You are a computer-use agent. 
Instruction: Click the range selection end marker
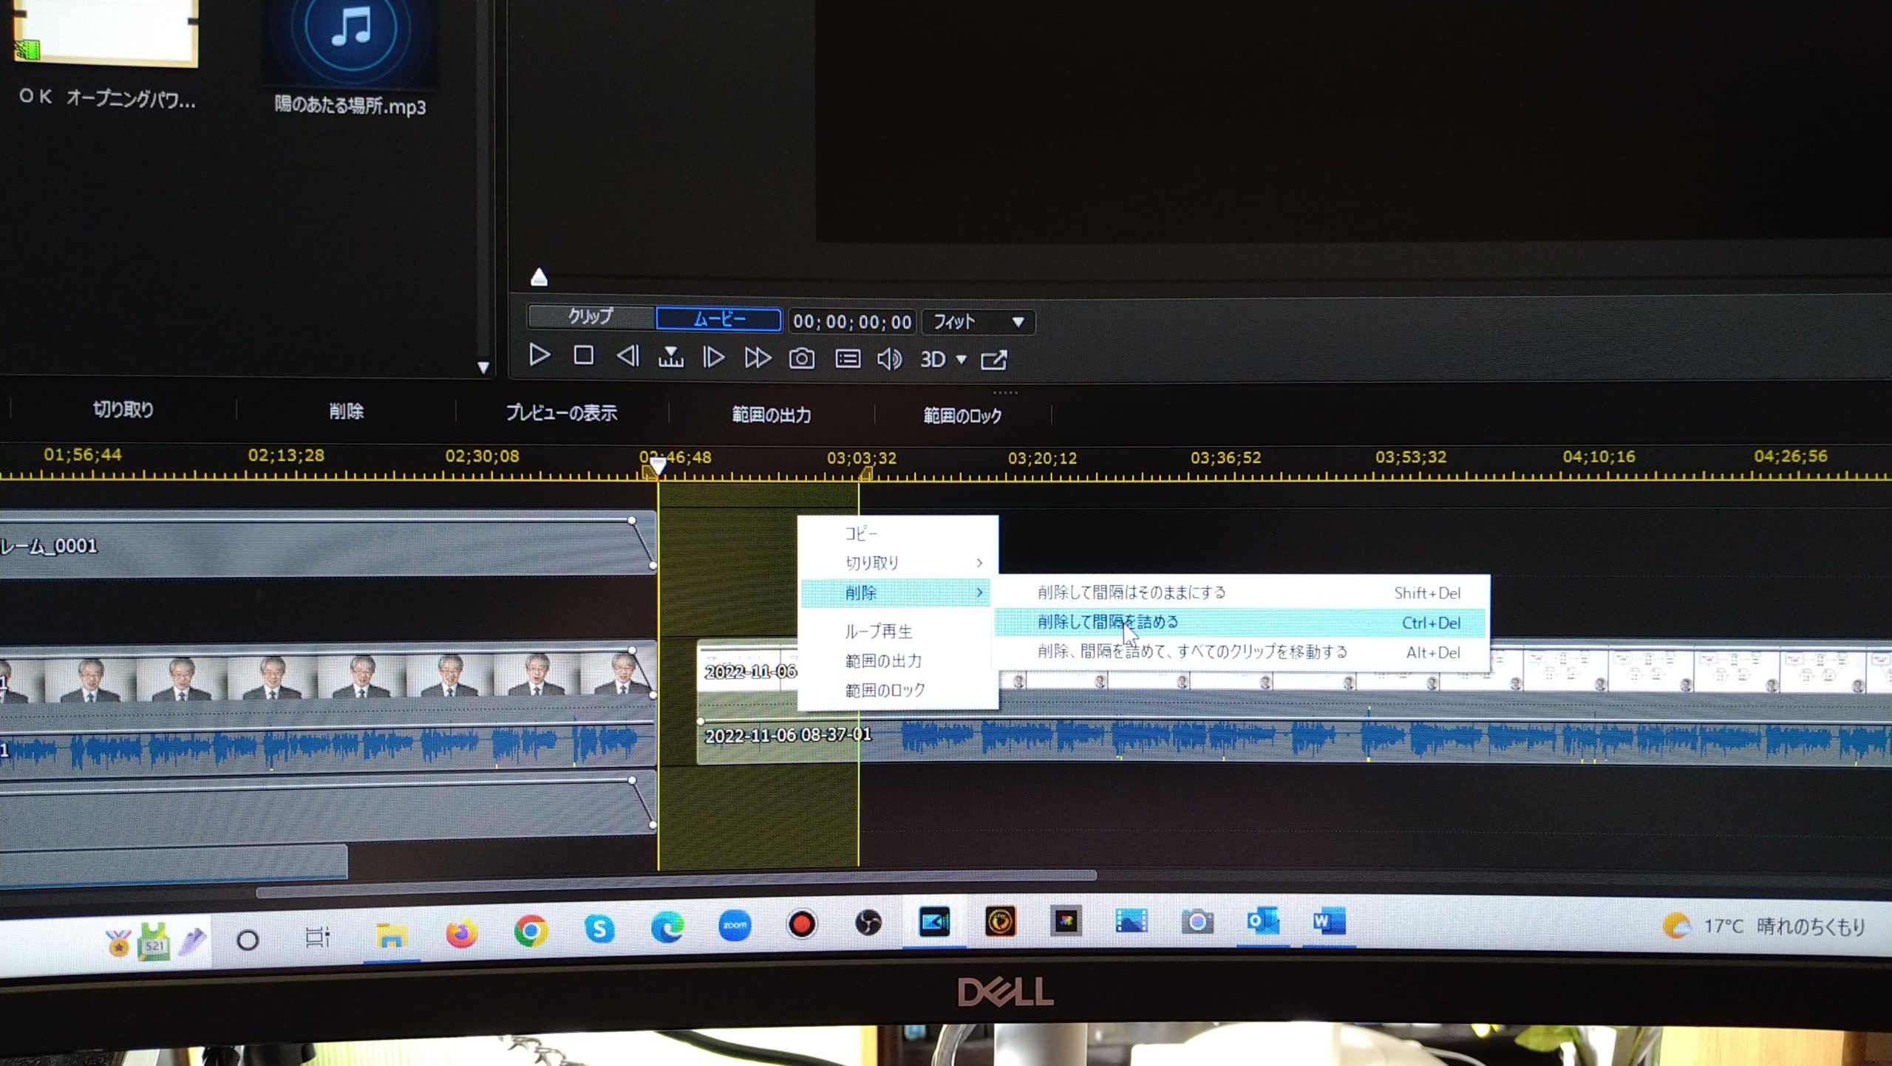pos(865,473)
